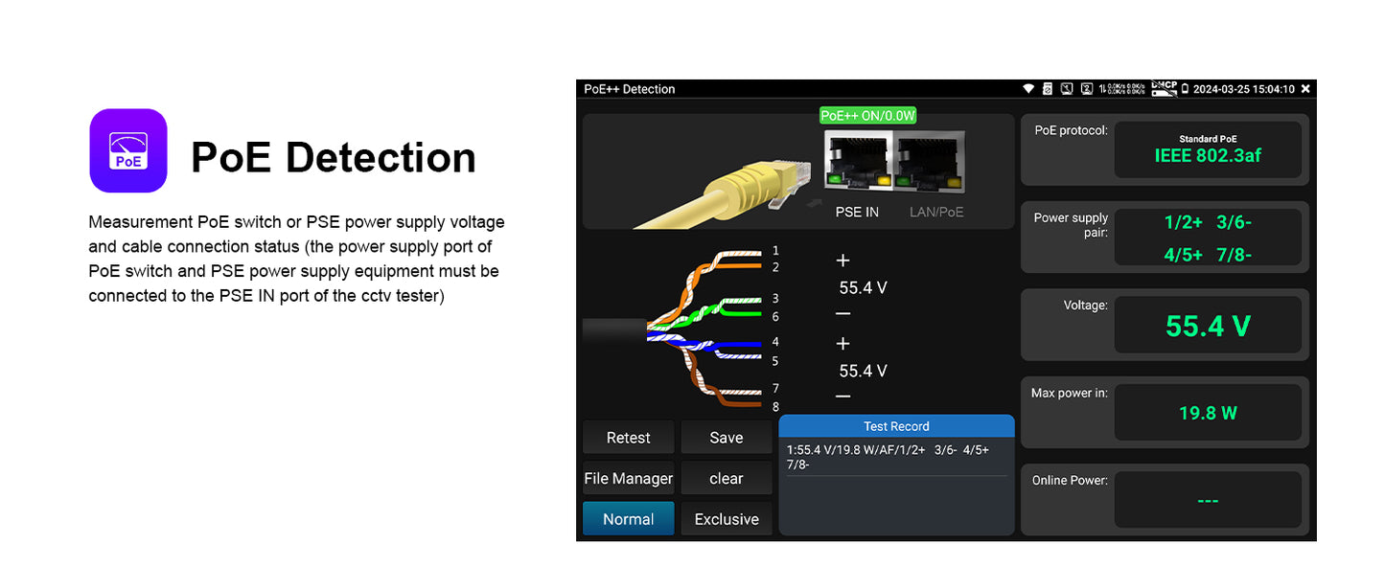
Task: Switch to Exclusive mode
Action: [726, 519]
